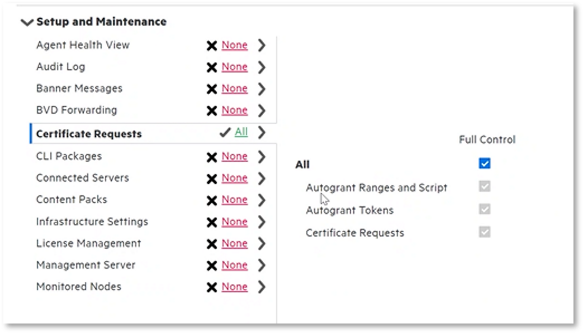The height and width of the screenshot is (333, 583).
Task: Click the X icon beside Content Packs
Action: tap(212, 200)
